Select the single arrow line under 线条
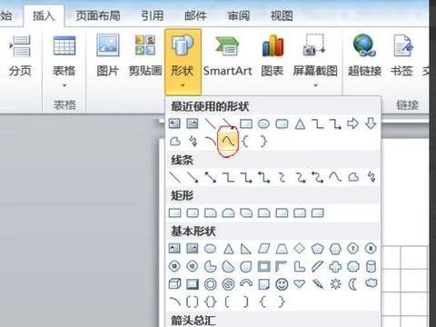Viewport: 436px width, 327px height. click(x=193, y=177)
